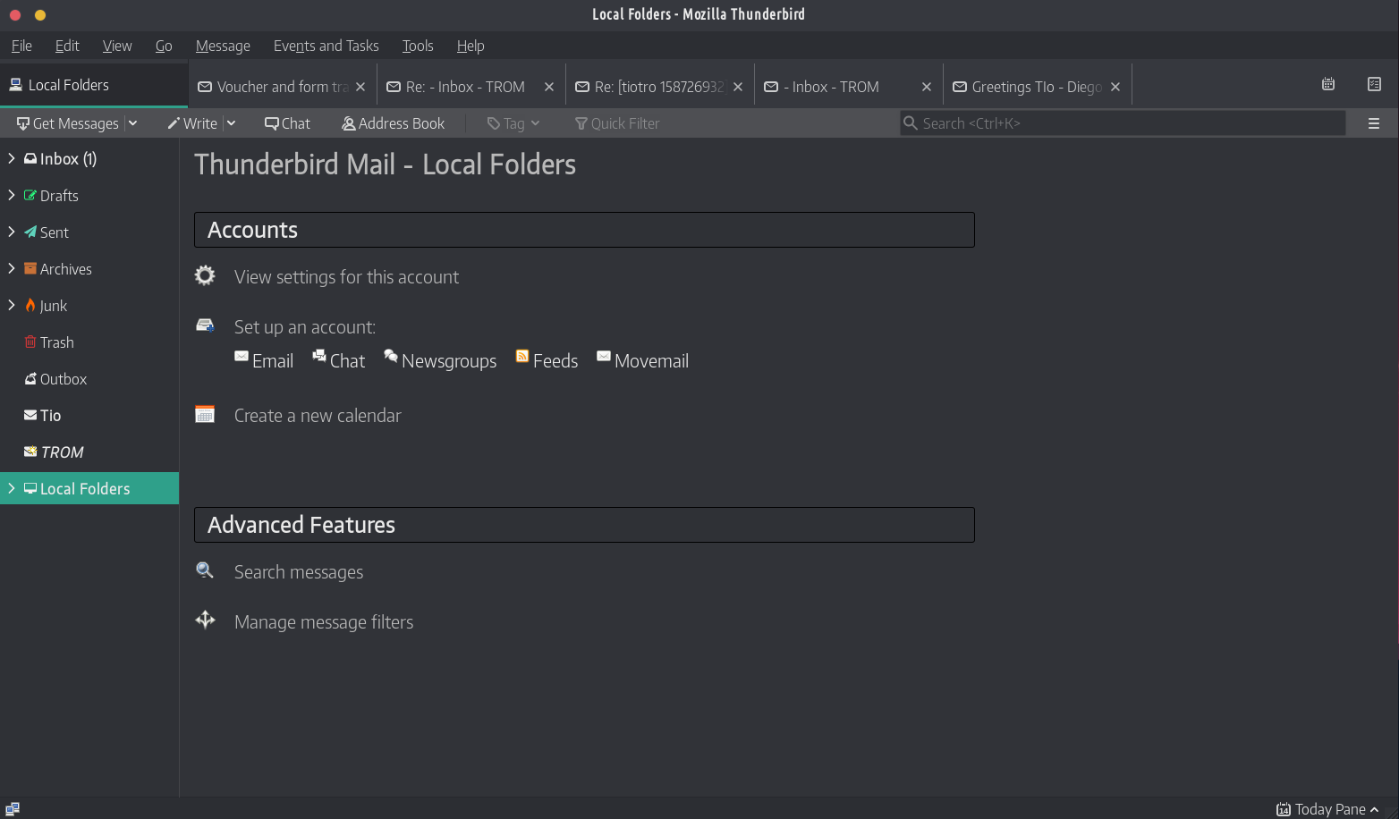
Task: Open Search messages feature
Action: (299, 572)
